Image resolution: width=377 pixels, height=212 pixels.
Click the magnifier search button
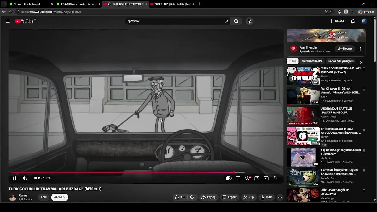coord(236,21)
